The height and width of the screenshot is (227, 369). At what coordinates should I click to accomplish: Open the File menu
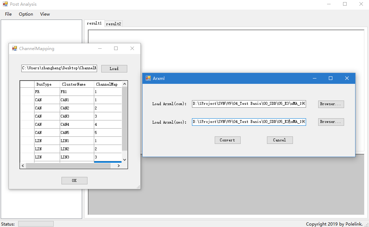[x=8, y=14]
